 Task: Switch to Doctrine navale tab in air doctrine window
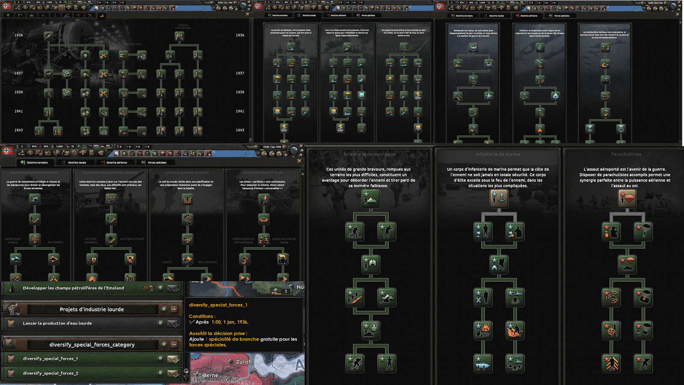click(x=494, y=16)
